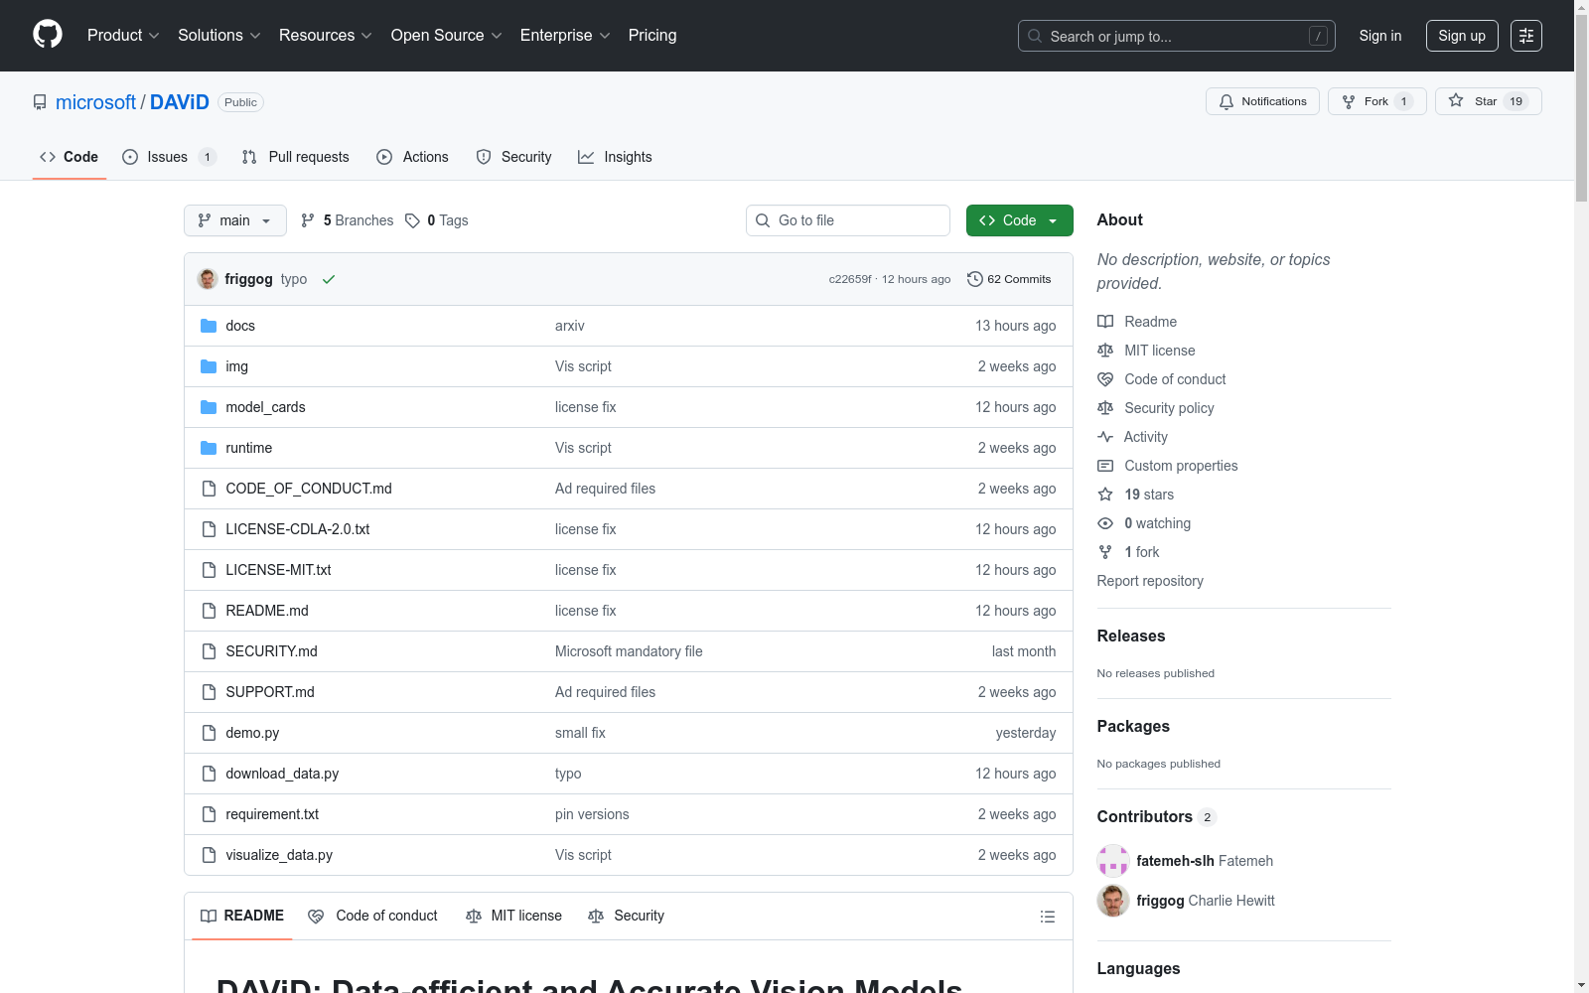Switch to the Security repository tab
Image resolution: width=1589 pixels, height=993 pixels.
pos(514,157)
